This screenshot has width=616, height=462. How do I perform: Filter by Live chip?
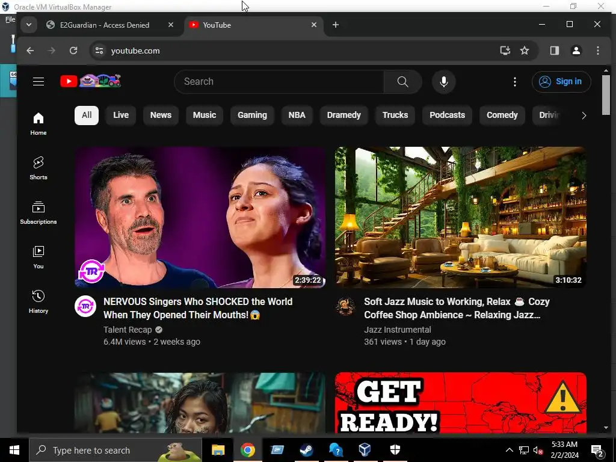(121, 115)
